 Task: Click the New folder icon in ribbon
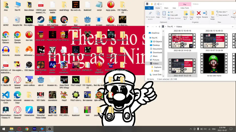point(212,13)
